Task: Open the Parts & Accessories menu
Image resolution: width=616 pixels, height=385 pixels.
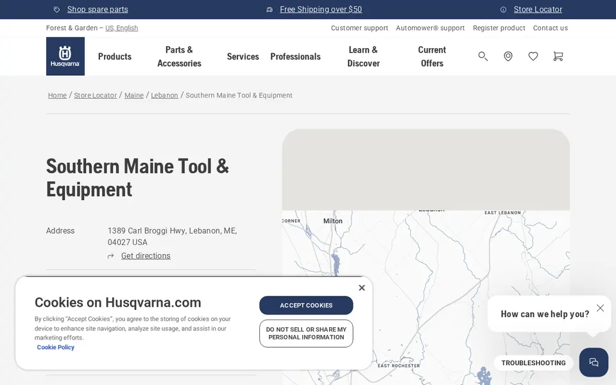Action: click(179, 56)
